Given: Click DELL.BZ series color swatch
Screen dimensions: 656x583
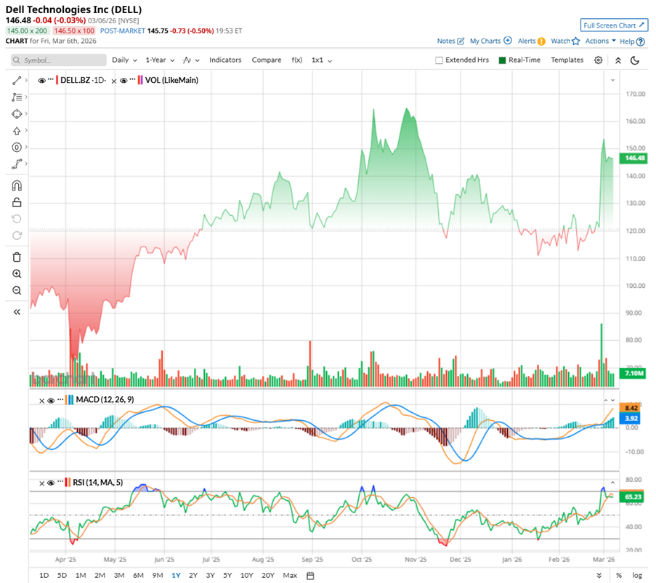Looking at the screenshot, I should click(x=57, y=80).
